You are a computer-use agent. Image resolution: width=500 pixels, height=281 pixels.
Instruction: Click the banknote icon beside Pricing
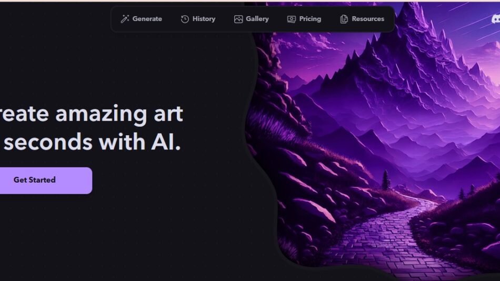292,19
